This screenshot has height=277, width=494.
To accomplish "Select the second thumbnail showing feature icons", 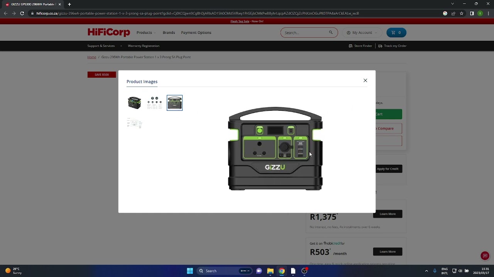I will (154, 103).
